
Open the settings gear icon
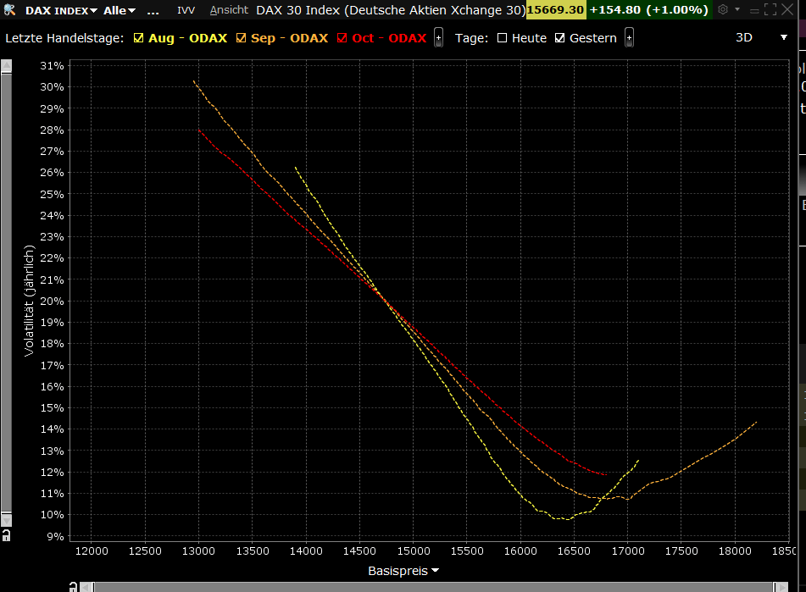tap(723, 10)
